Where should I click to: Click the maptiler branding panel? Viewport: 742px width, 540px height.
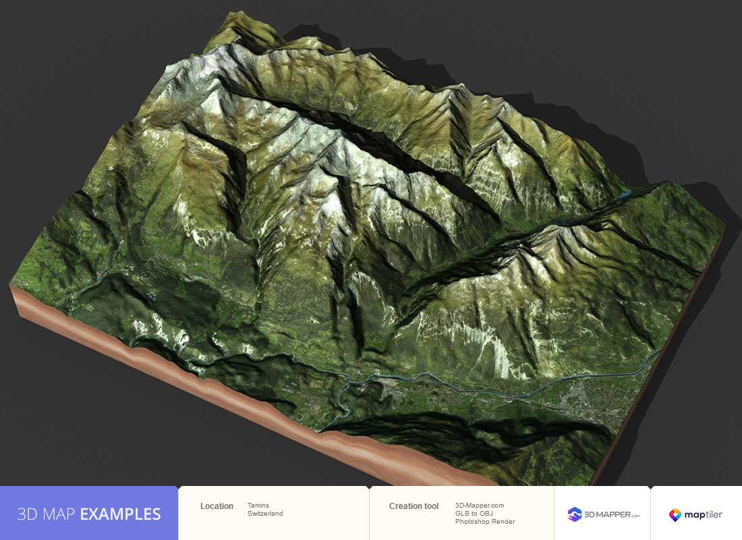click(x=695, y=514)
